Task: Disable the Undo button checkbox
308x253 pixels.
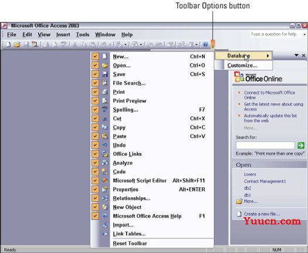Action: (x=95, y=145)
